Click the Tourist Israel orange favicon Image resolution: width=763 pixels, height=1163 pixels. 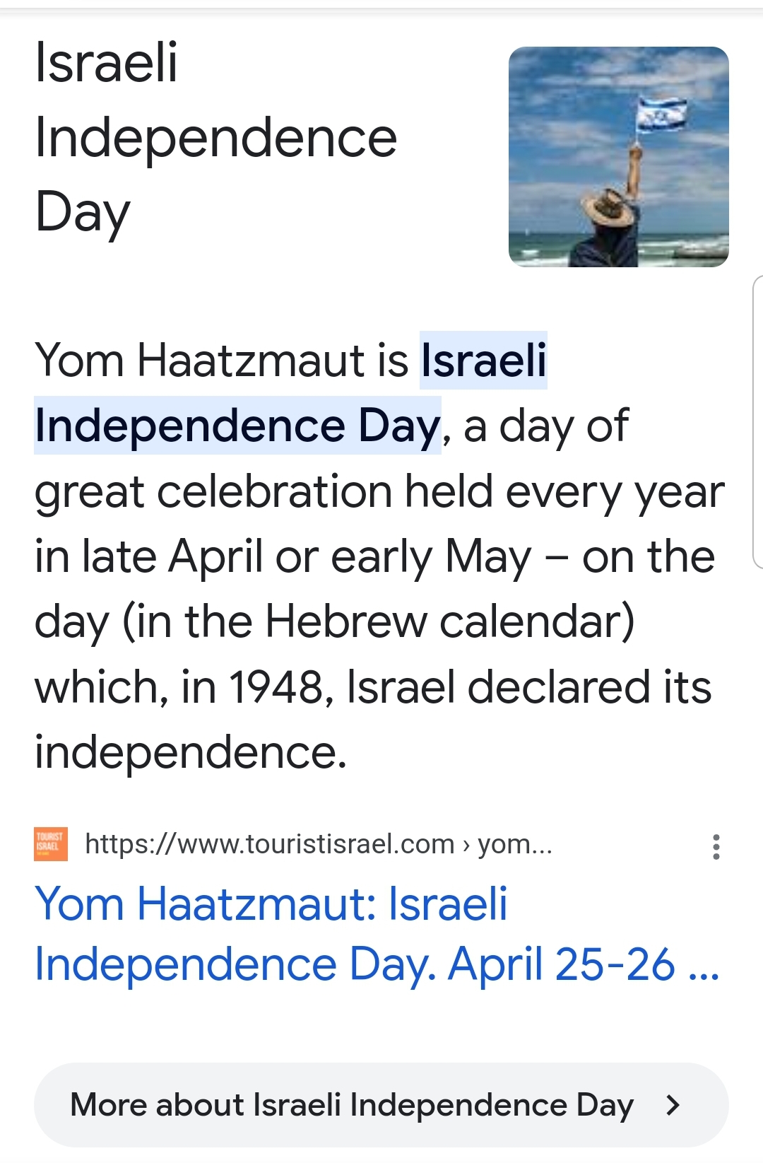pyautogui.click(x=51, y=844)
